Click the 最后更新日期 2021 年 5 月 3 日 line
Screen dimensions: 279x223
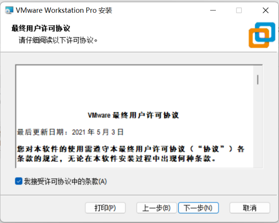coord(70,132)
